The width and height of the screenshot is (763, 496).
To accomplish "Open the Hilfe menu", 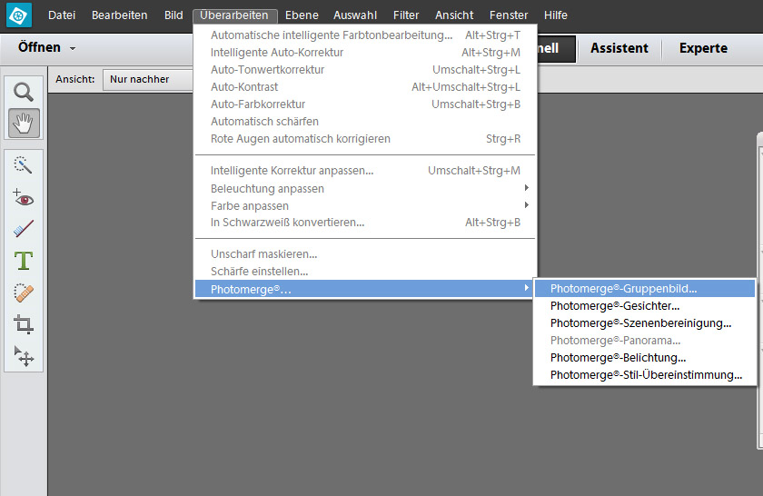I will (x=556, y=15).
